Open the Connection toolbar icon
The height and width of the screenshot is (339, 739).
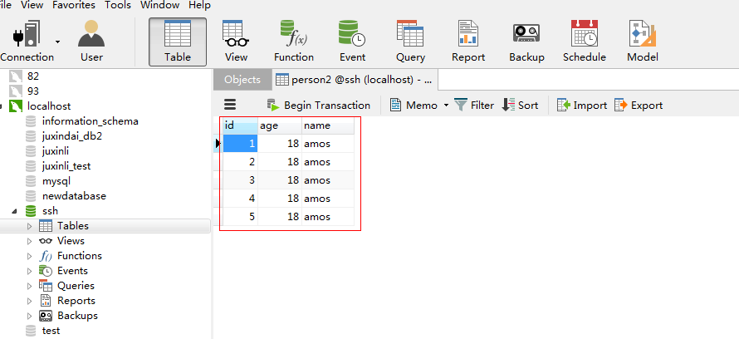pos(27,42)
